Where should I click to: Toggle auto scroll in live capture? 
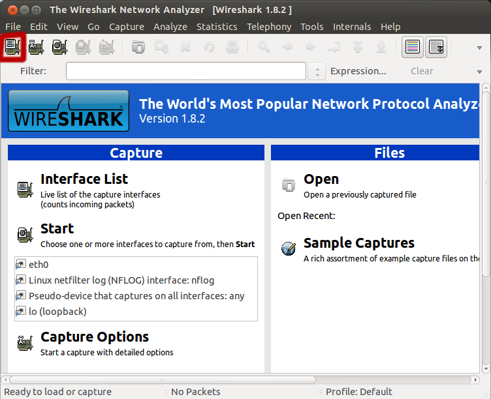(x=436, y=47)
